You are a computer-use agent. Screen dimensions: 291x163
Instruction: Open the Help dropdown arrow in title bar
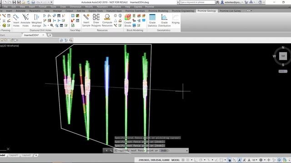(x=264, y=2)
